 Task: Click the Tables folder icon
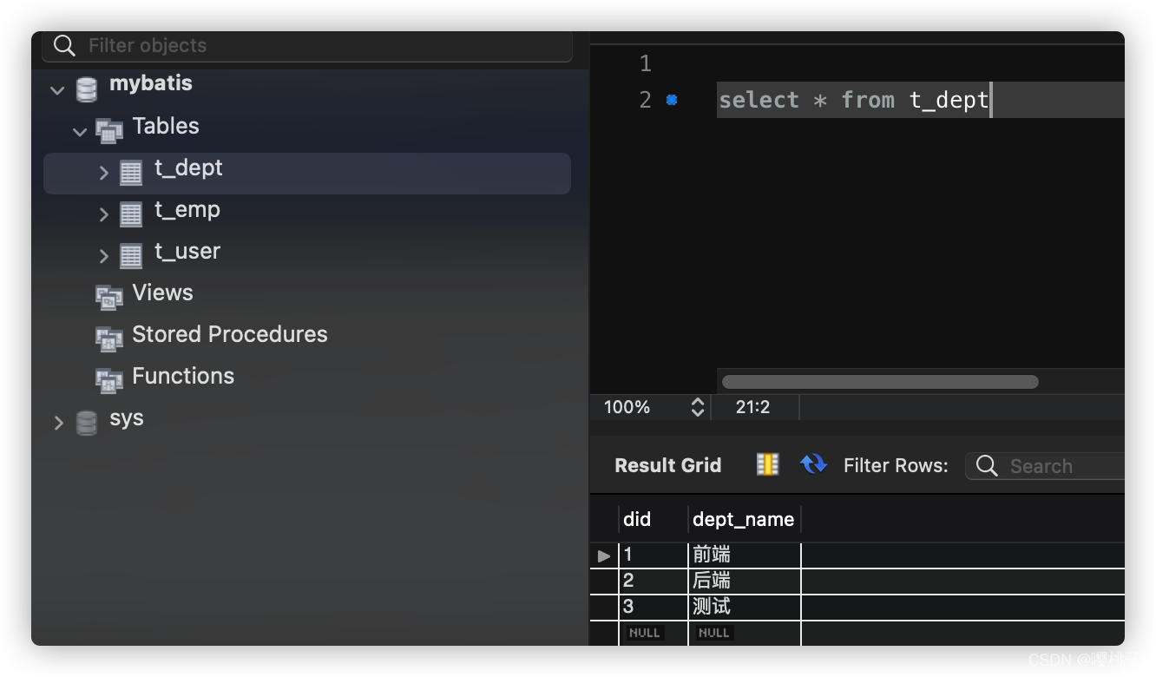coord(109,131)
